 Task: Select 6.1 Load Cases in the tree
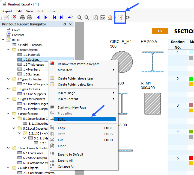33,153
